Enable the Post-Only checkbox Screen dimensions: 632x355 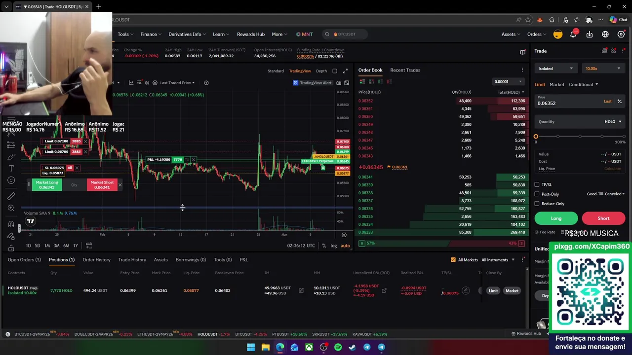[537, 194]
